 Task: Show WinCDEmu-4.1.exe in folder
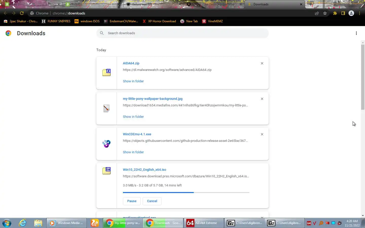point(133,152)
